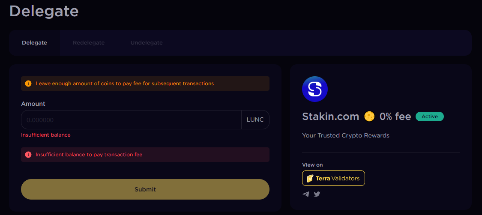Click the orange fee warning info icon
482x215 pixels.
[28, 84]
